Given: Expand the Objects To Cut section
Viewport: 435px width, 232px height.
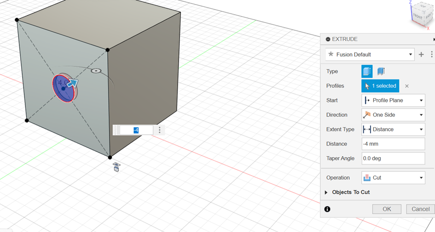Looking at the screenshot, I should (326, 192).
